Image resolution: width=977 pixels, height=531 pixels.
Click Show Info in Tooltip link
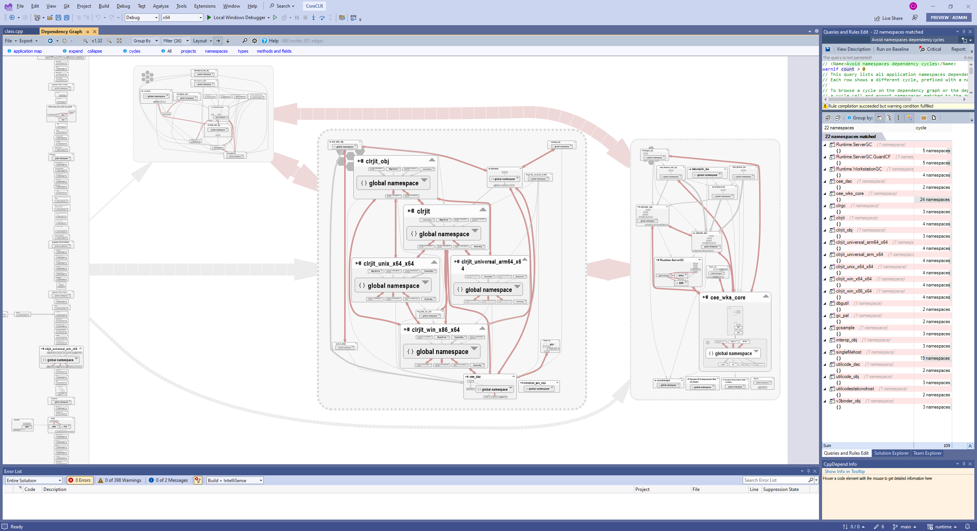pyautogui.click(x=844, y=471)
